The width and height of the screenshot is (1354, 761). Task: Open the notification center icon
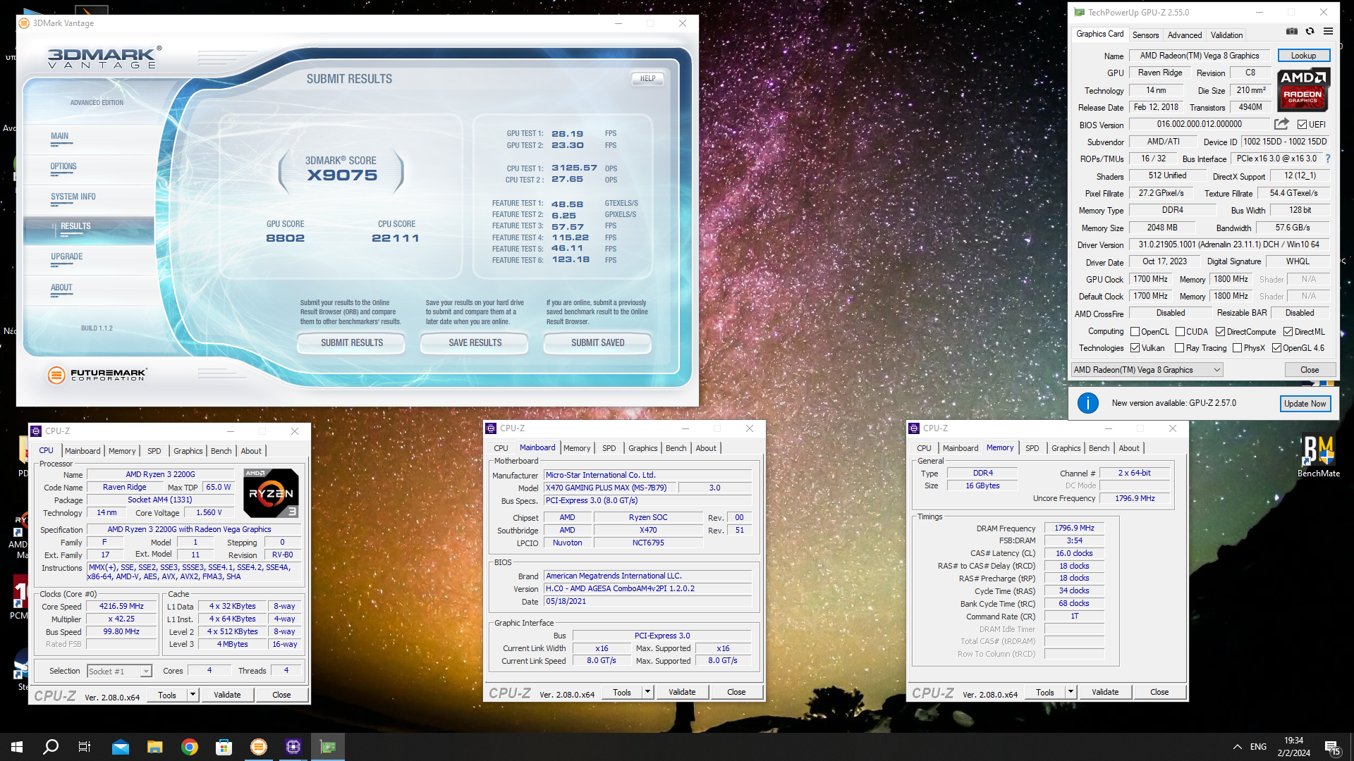tap(1333, 747)
